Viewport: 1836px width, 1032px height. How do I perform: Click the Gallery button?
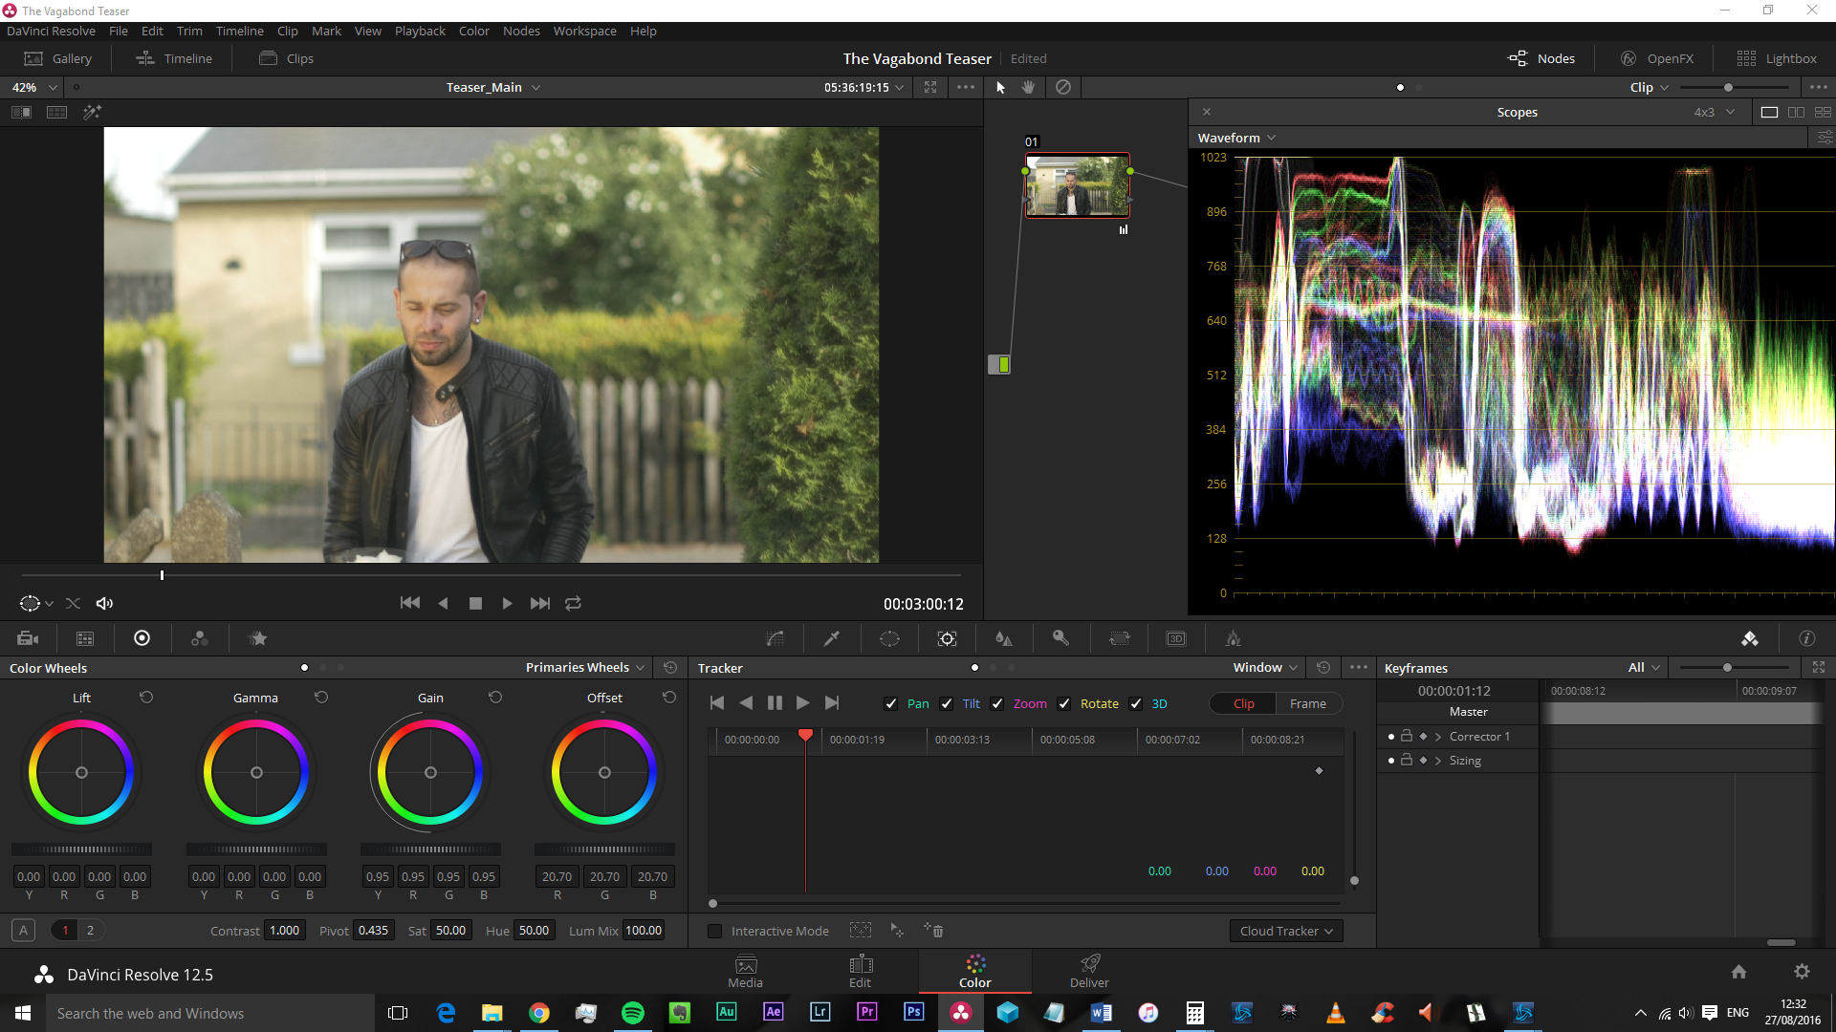pos(57,58)
